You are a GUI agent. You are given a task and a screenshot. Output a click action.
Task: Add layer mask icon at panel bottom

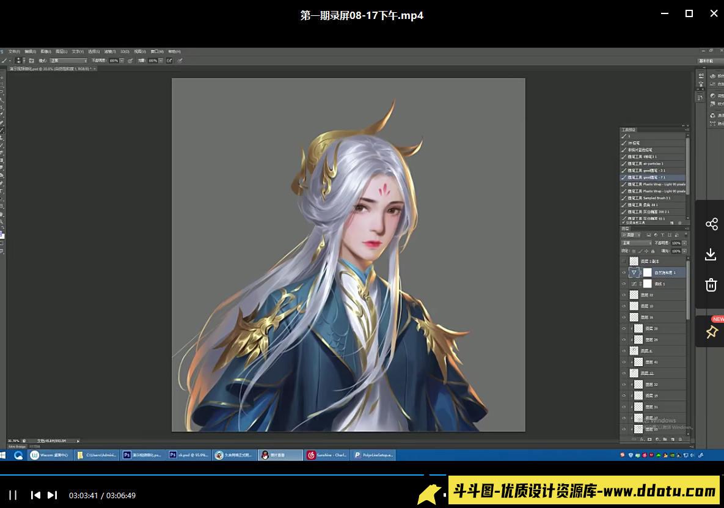[x=649, y=439]
